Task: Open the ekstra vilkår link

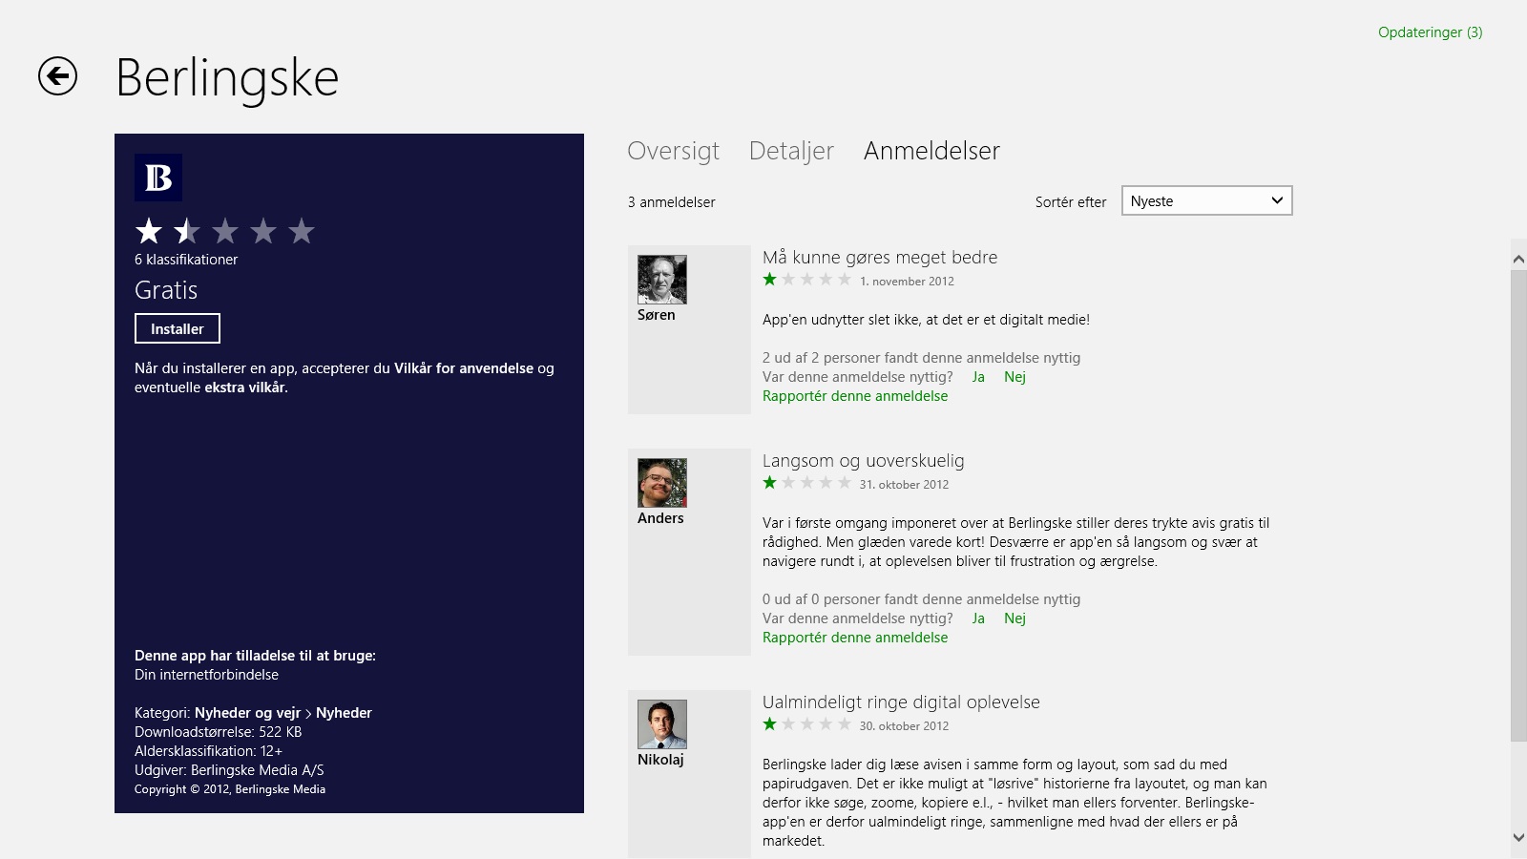Action: pos(245,388)
